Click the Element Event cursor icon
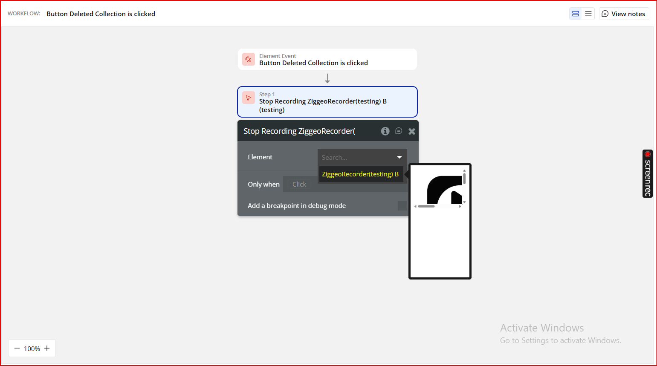Viewport: 657px width, 366px height. click(x=249, y=59)
